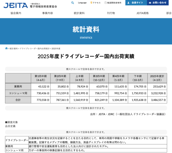The image size is (172, 153).
Task: Click the 111,635 台 cell
Action: pyautogui.click(x=118, y=87)
